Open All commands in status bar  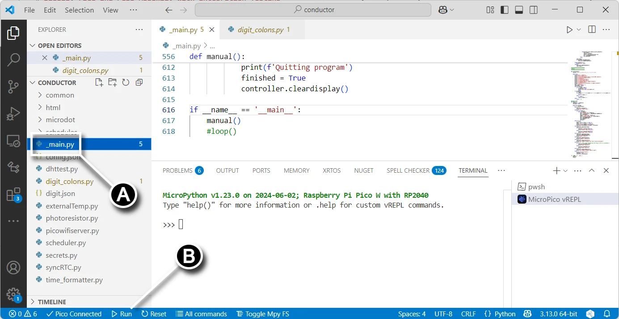pyautogui.click(x=201, y=314)
